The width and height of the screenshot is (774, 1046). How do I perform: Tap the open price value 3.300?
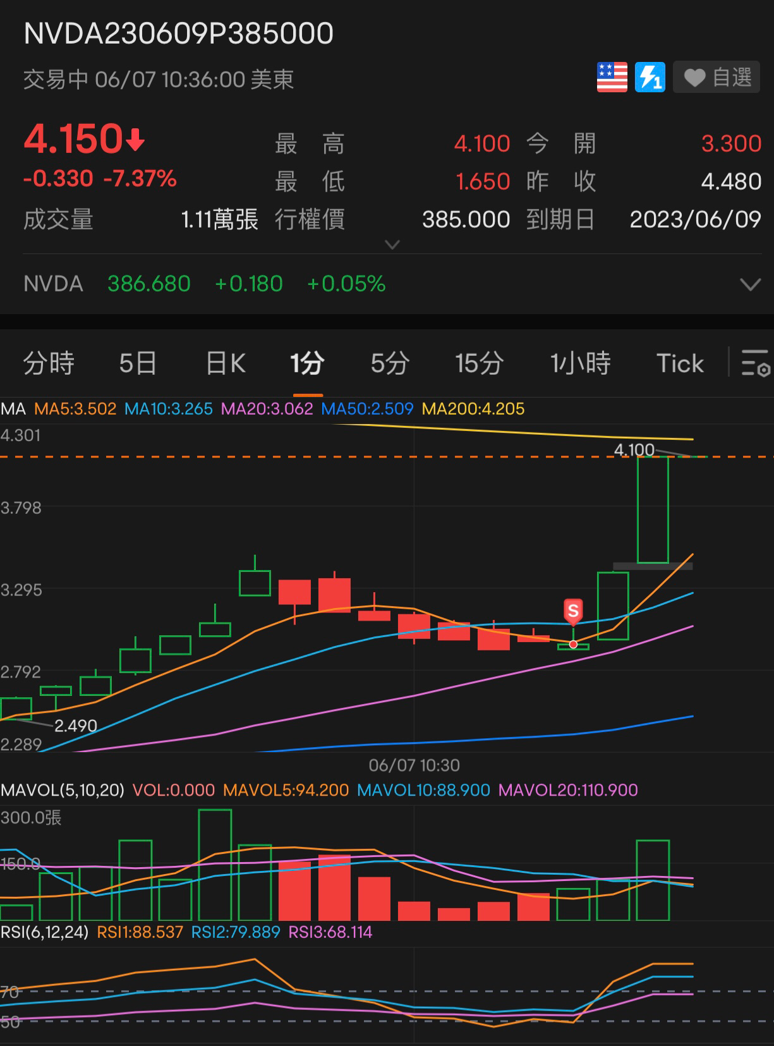tap(731, 144)
